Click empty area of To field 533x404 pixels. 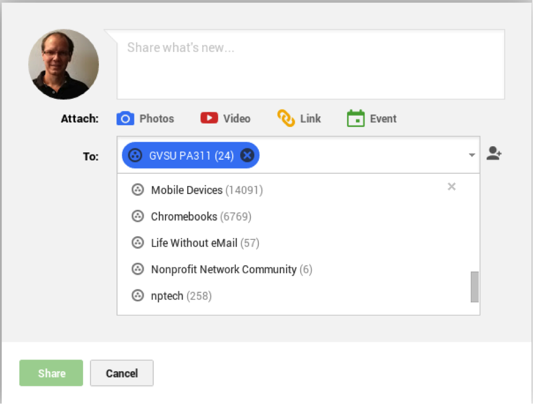pyautogui.click(x=362, y=155)
